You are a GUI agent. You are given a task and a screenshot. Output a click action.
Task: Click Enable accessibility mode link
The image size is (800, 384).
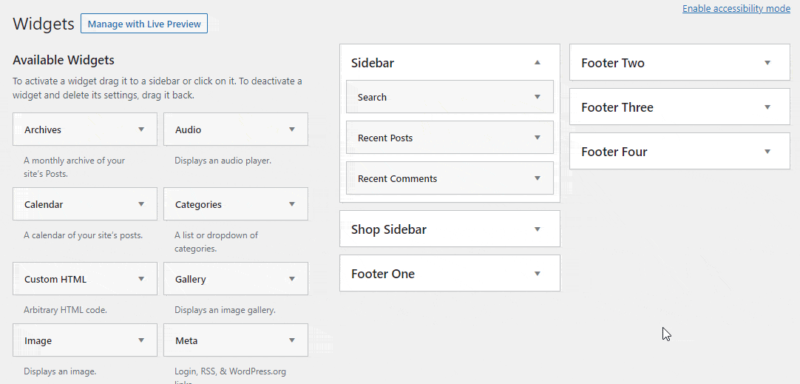click(736, 9)
